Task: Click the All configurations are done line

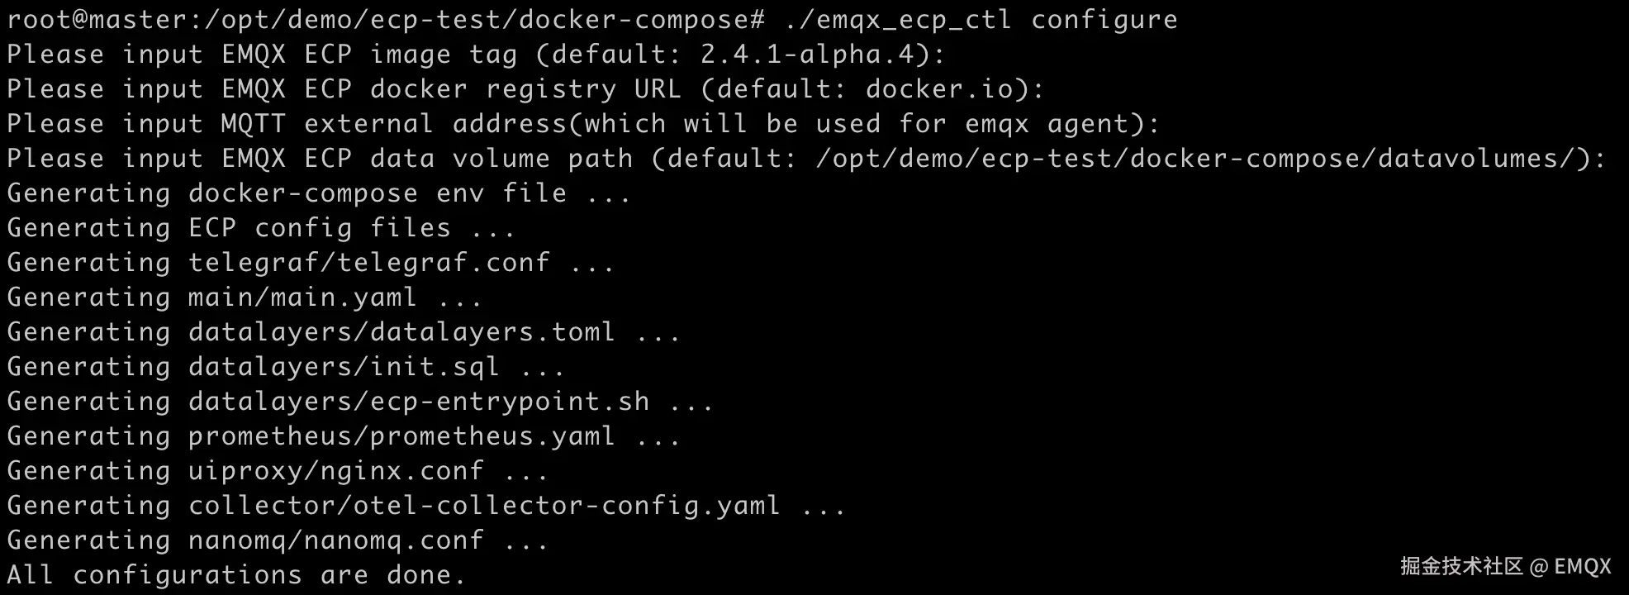Action: (236, 575)
